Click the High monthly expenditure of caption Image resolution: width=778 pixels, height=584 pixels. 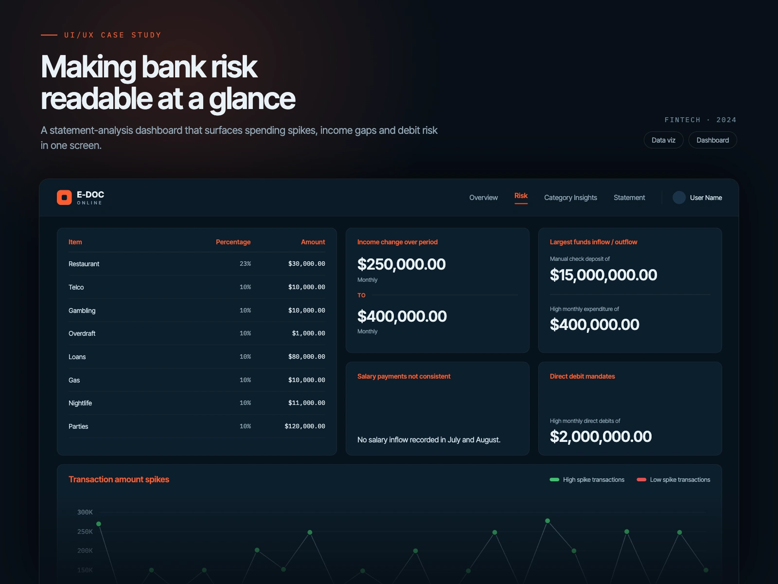click(584, 309)
